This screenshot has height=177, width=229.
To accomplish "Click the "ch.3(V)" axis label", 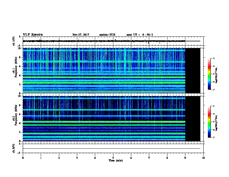I will pyautogui.click(x=14, y=148).
